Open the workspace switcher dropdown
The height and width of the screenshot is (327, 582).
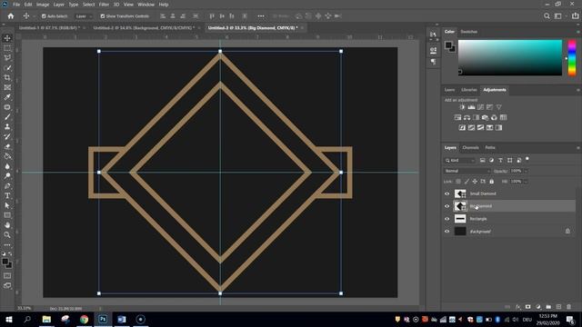[559, 16]
